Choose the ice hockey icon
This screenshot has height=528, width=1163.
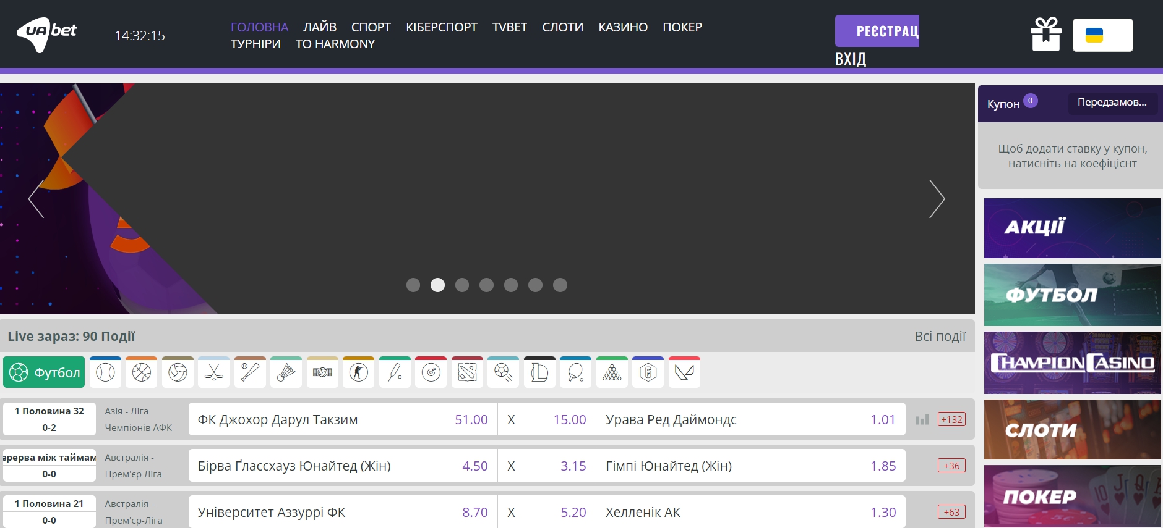(214, 372)
